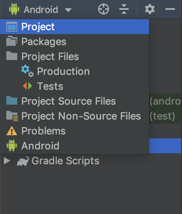The height and width of the screenshot is (214, 182).
Task: Select Packages view option
Action: [75, 42]
